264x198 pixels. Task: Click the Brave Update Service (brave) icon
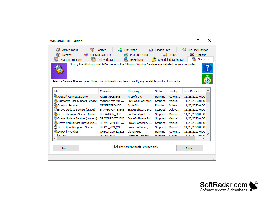pyautogui.click(x=56, y=109)
